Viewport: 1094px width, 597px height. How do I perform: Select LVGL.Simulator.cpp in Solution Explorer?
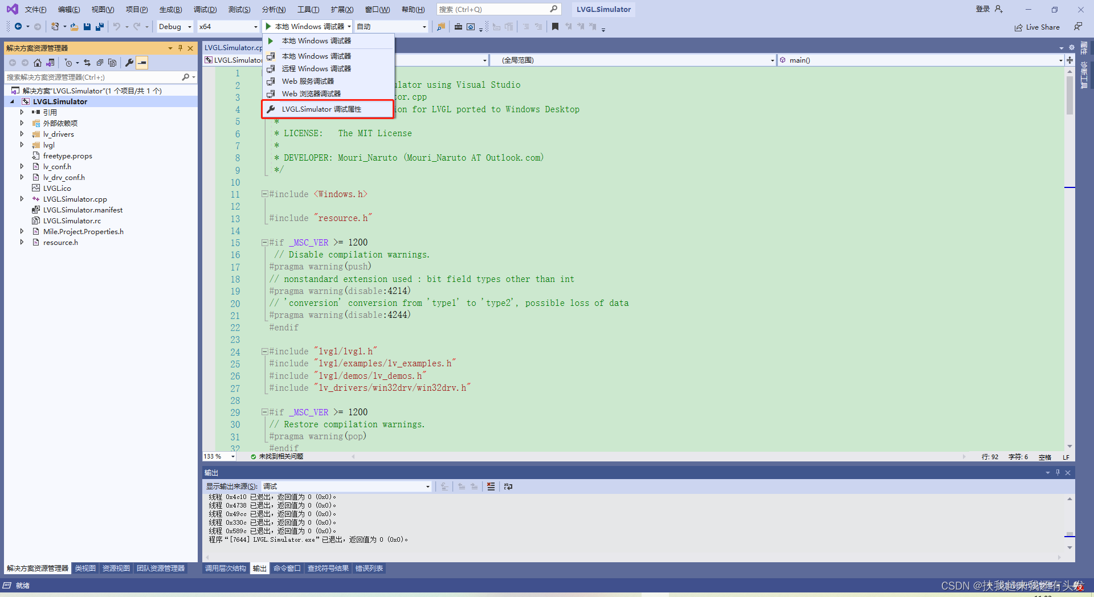75,199
